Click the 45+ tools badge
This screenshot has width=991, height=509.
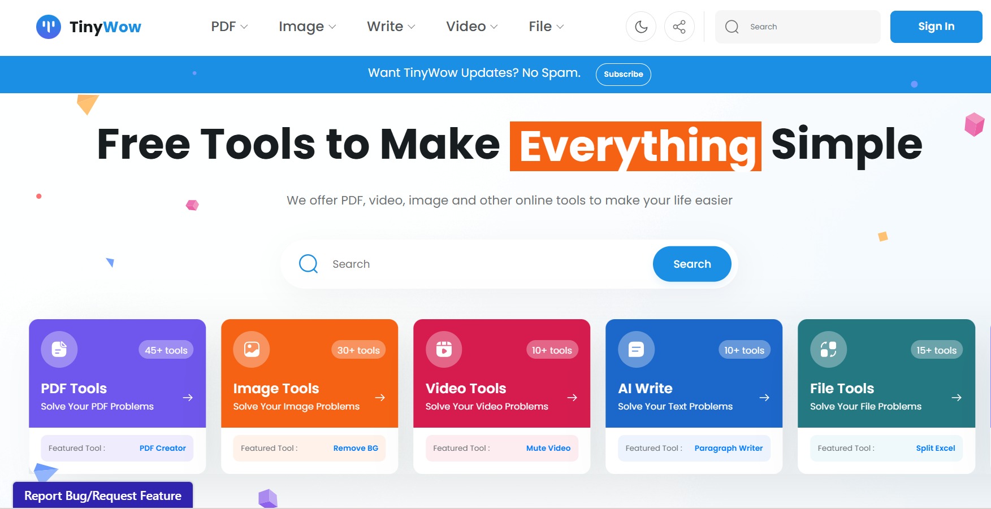point(166,350)
